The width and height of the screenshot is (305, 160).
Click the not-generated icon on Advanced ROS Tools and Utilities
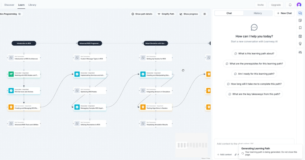(x=11, y=123)
